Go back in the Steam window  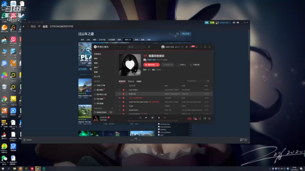[x=24, y=26]
